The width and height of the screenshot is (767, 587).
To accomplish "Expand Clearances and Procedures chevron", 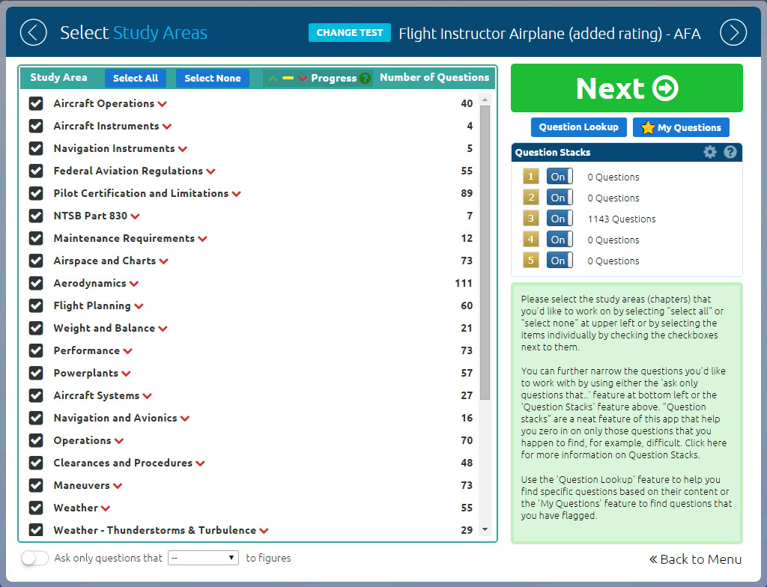I will [200, 463].
